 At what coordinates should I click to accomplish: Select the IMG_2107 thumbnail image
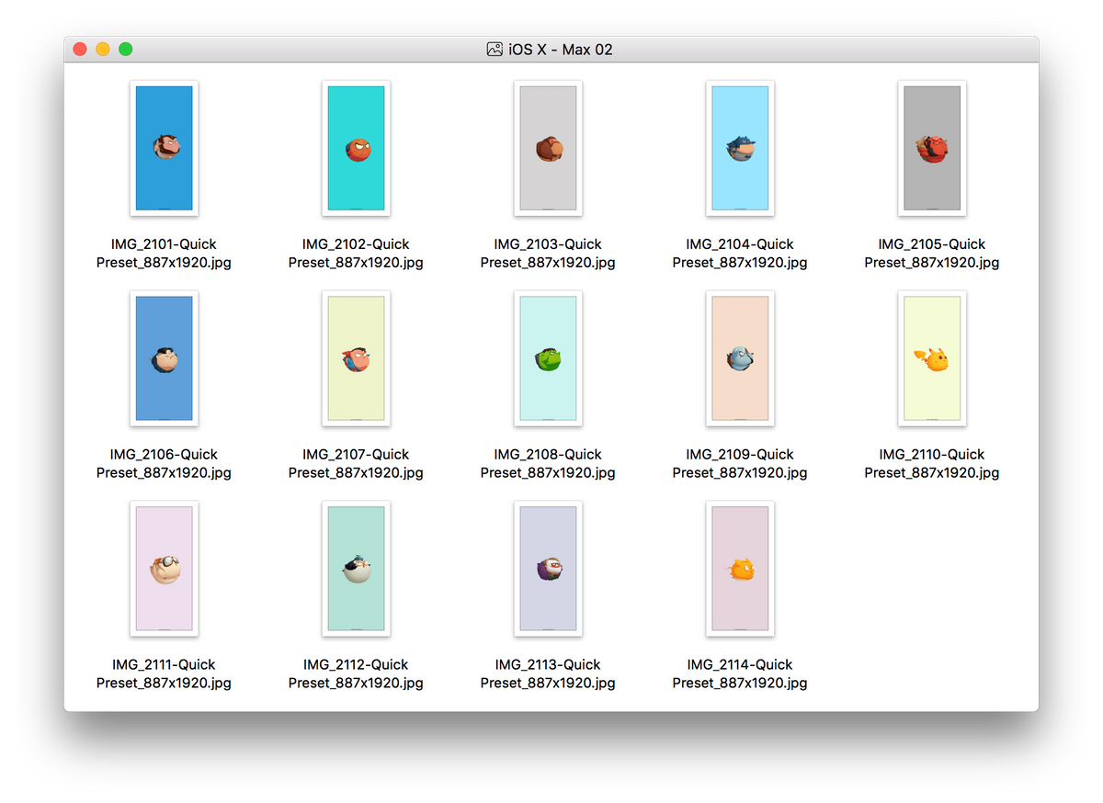[x=356, y=358]
